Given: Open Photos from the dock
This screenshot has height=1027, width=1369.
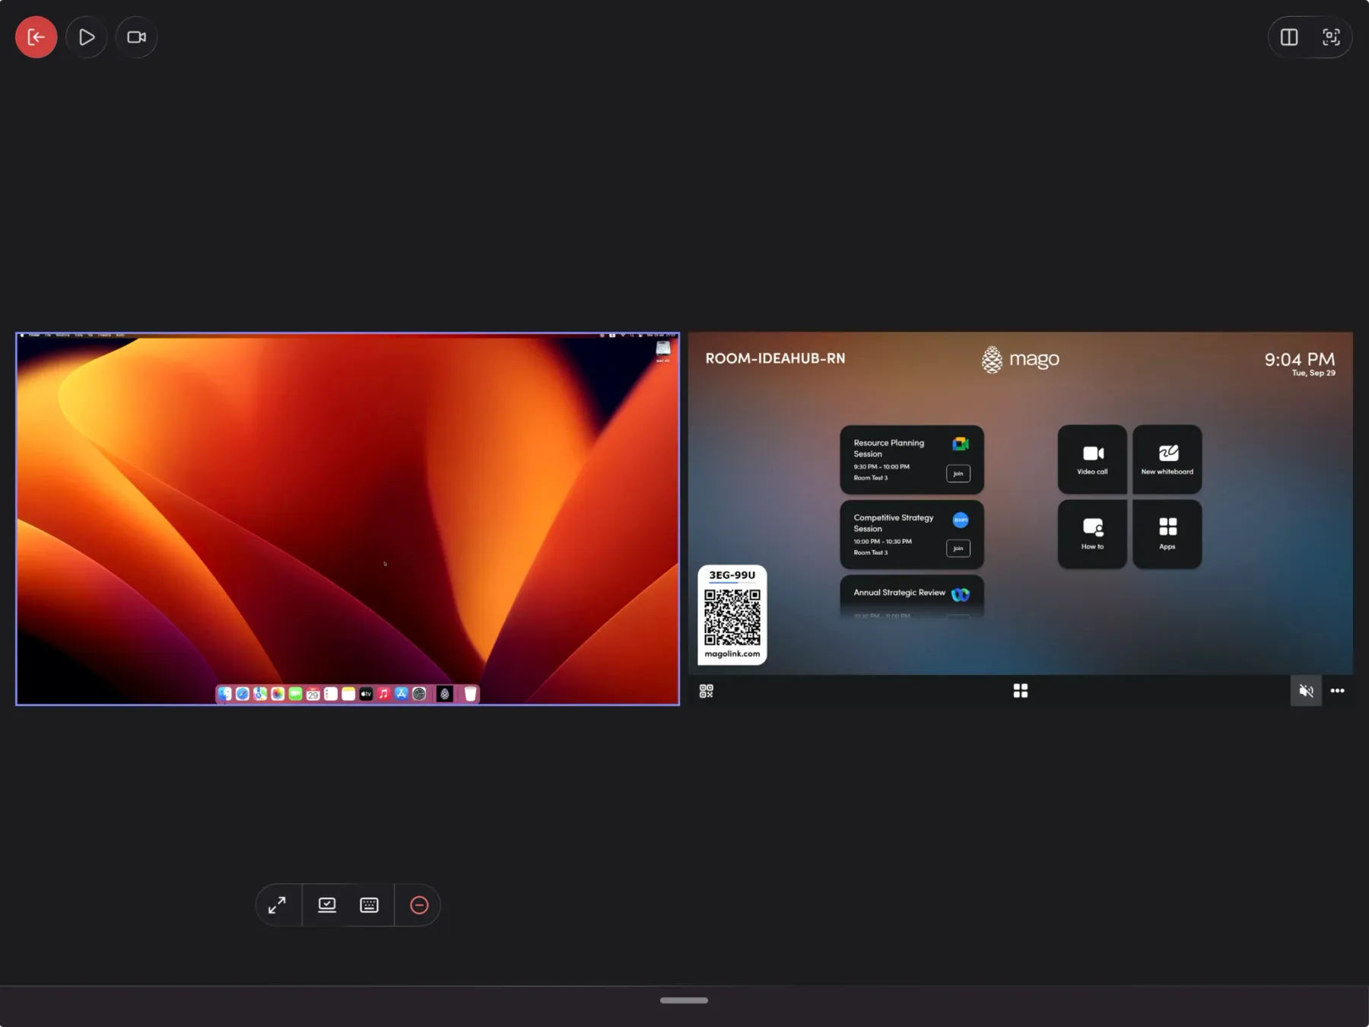Looking at the screenshot, I should click(x=278, y=694).
